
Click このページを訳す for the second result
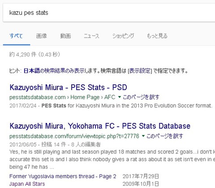[x=165, y=136]
